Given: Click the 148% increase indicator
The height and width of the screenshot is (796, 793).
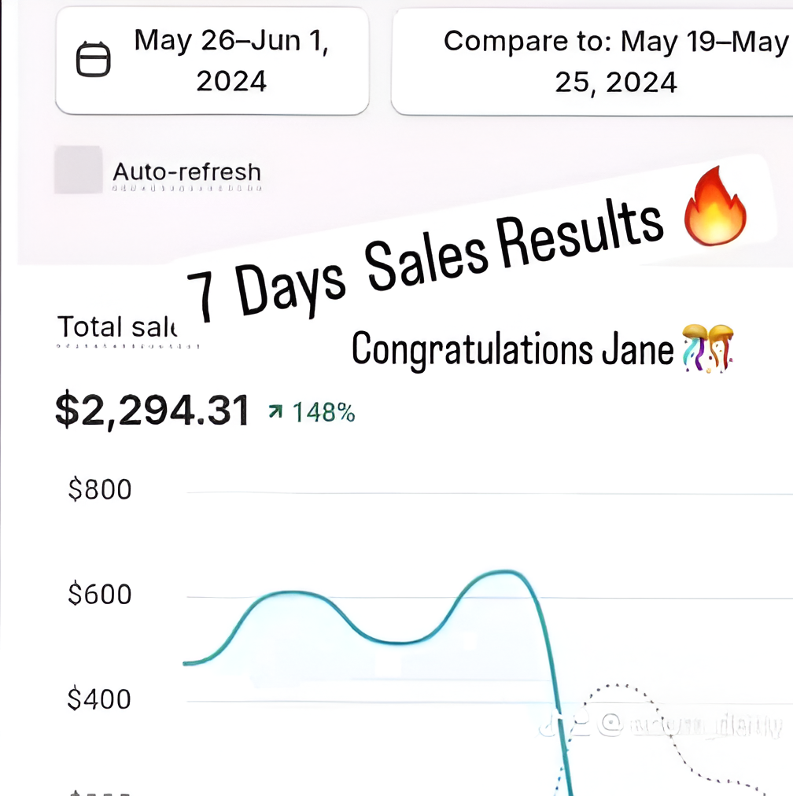Looking at the screenshot, I should click(x=323, y=412).
